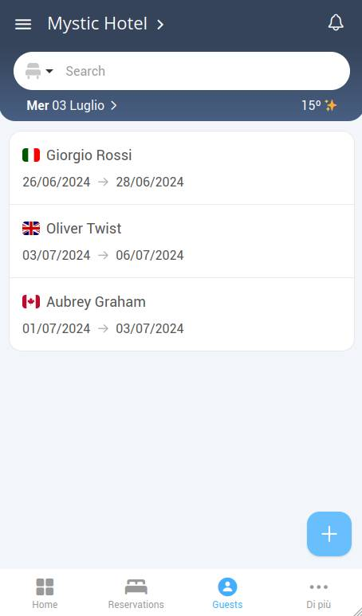Open notifications bell

(x=336, y=23)
